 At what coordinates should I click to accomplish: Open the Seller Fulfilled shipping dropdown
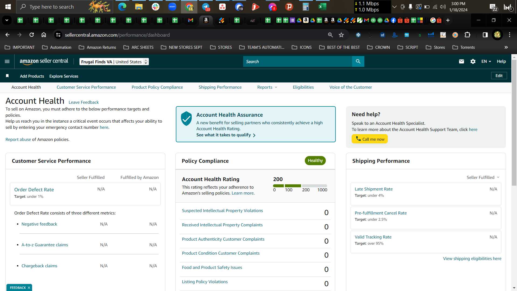(x=483, y=177)
